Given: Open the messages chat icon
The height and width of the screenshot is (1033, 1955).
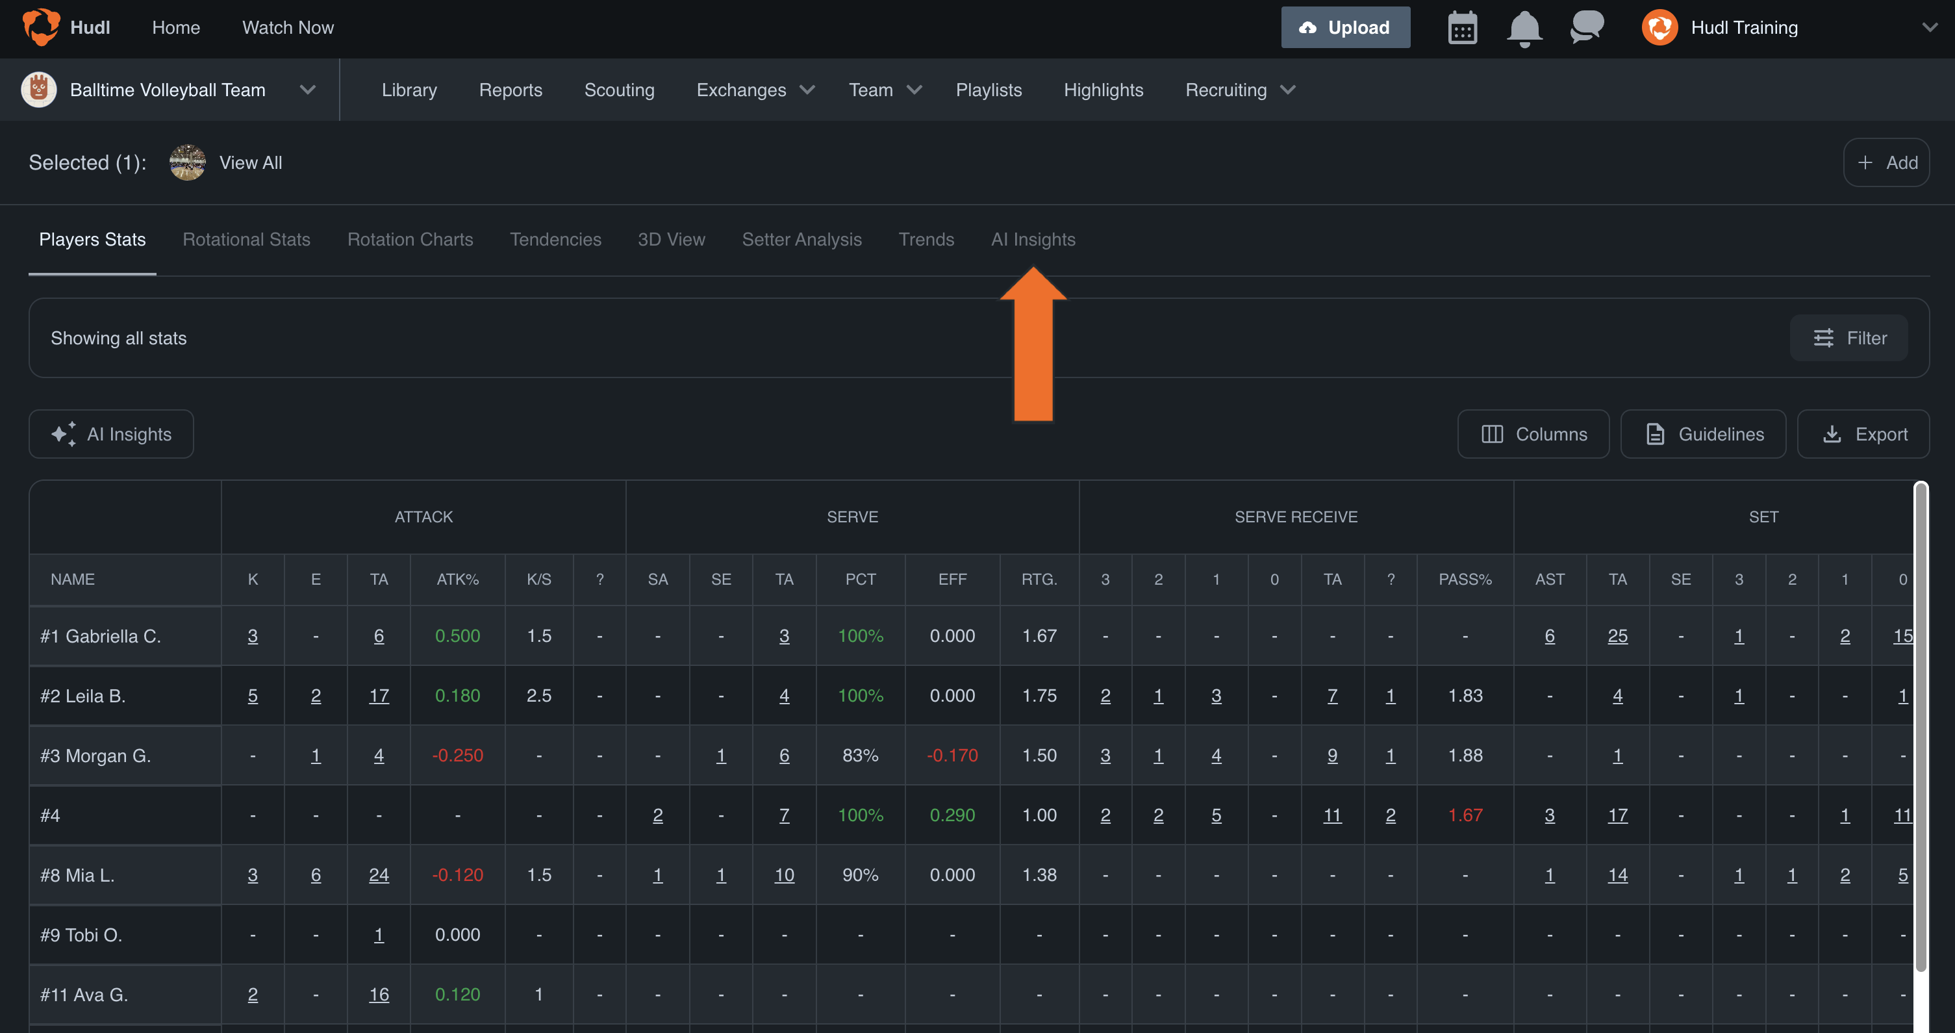Looking at the screenshot, I should (x=1586, y=27).
